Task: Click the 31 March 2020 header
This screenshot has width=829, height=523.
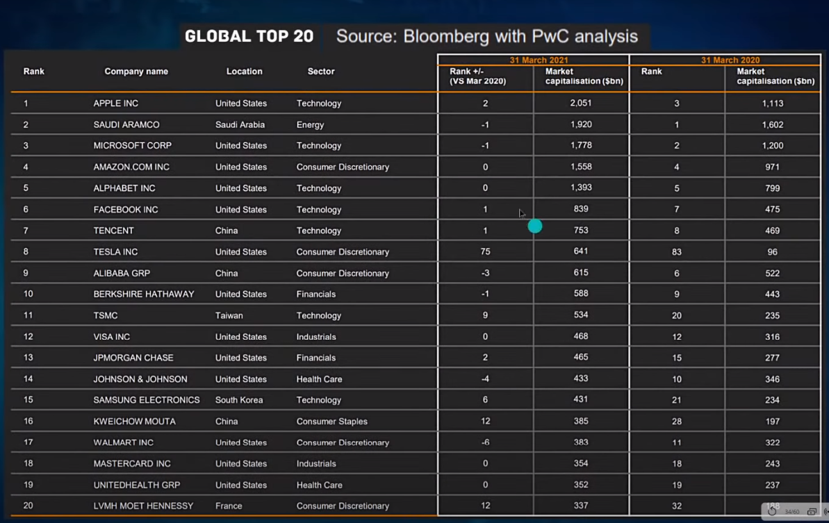Action: (x=730, y=60)
